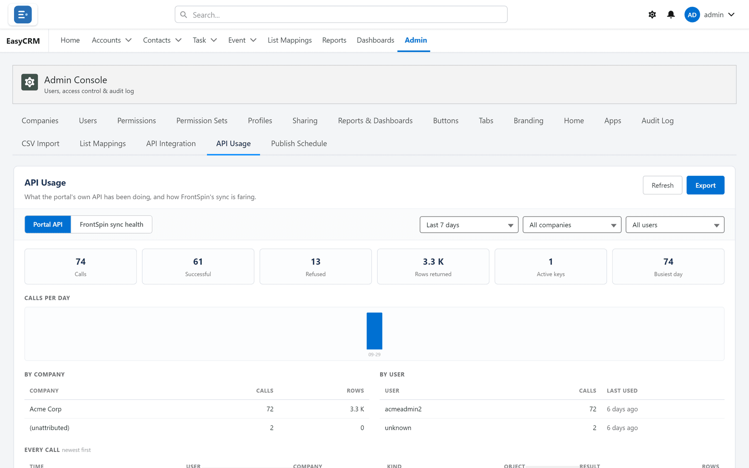Open the All companies dropdown
This screenshot has height=468, width=749.
tap(572, 225)
